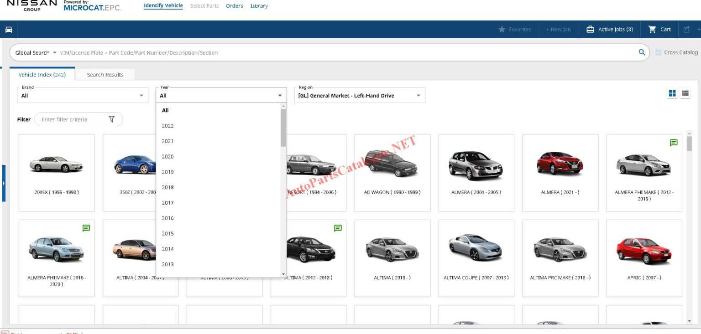
Task: Focus the global search input field
Action: pyautogui.click(x=347, y=52)
